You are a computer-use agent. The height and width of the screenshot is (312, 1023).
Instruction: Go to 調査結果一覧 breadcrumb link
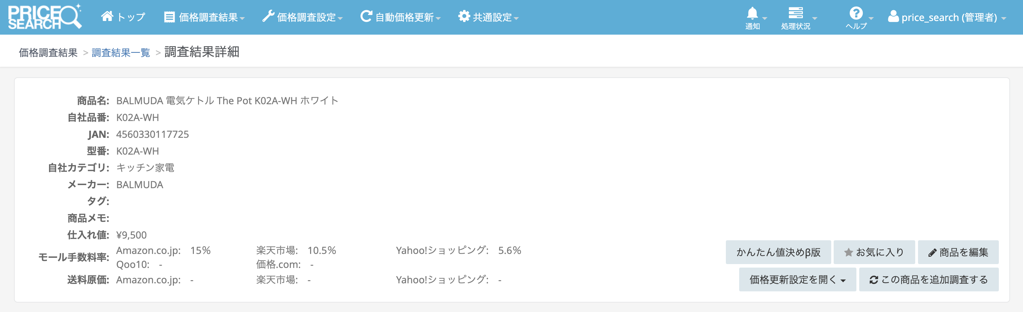point(121,53)
